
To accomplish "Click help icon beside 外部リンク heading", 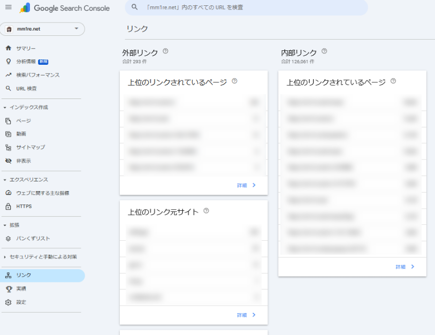I will click(x=165, y=51).
